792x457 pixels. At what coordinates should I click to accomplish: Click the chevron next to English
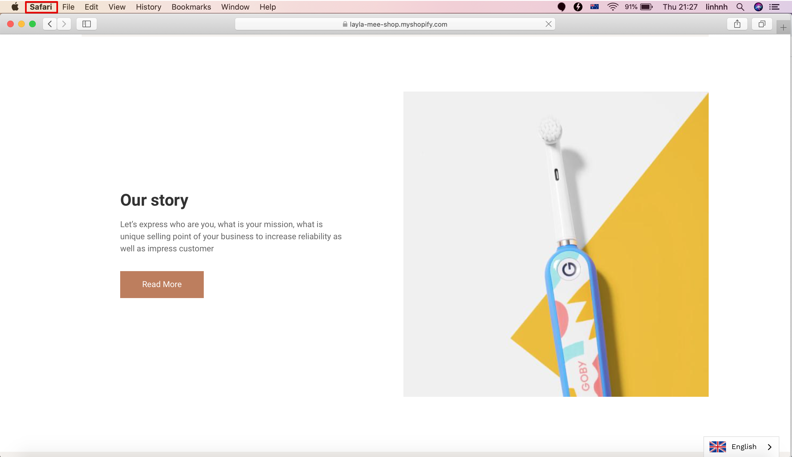coord(769,447)
